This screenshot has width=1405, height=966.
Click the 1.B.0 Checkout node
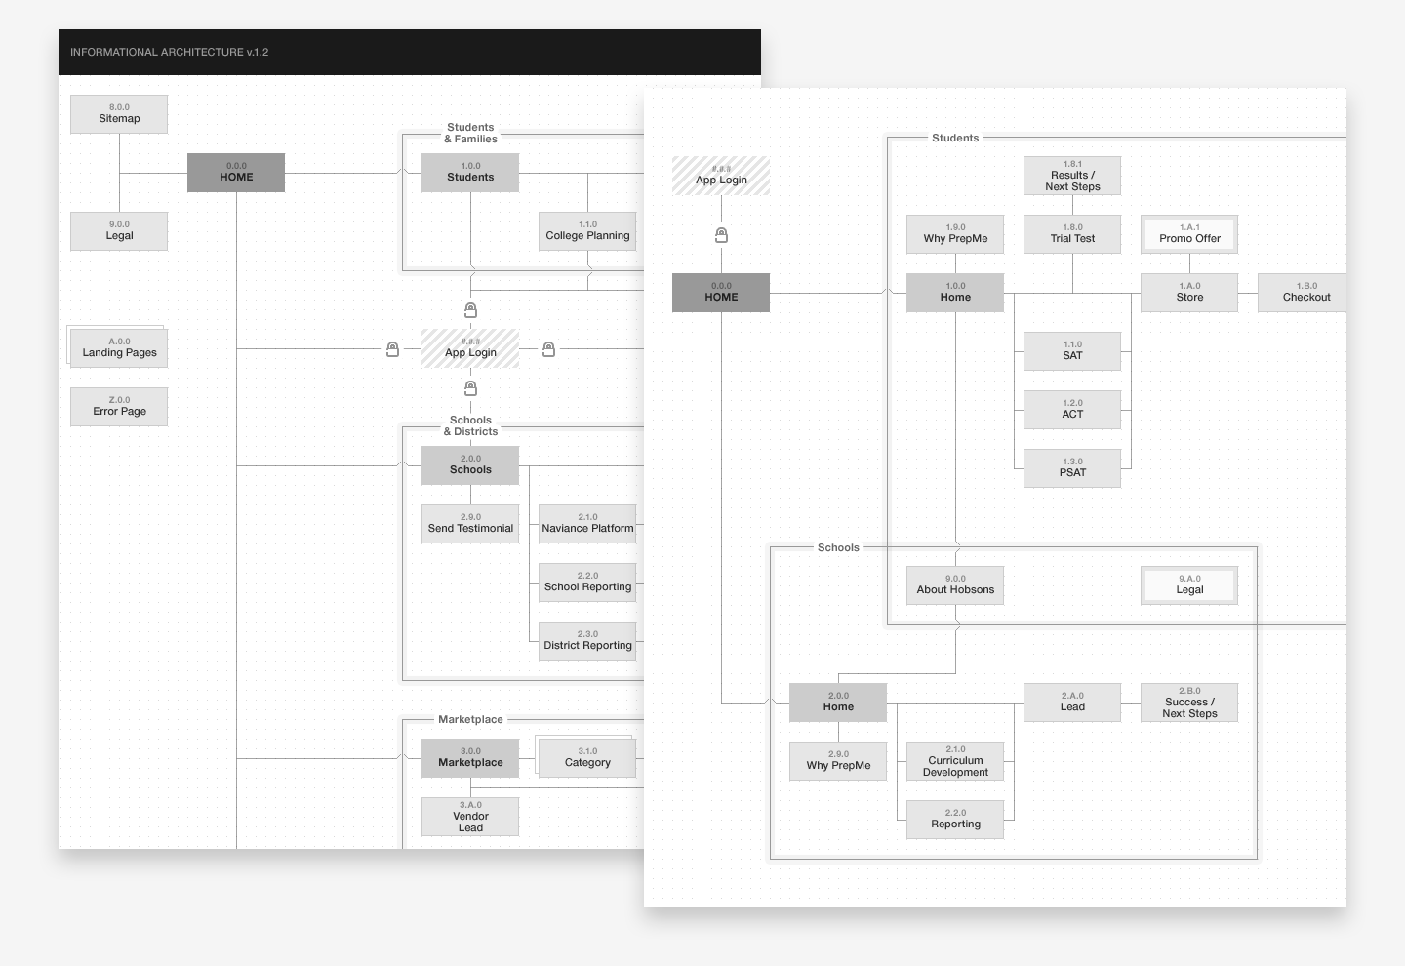[x=1305, y=293]
